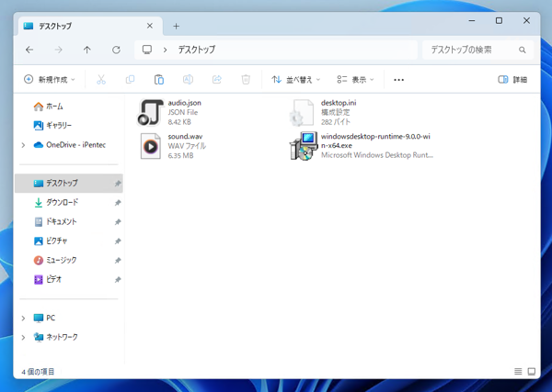This screenshot has width=552, height=392.
Task: Click the monitor icon in address bar
Action: [x=147, y=50]
